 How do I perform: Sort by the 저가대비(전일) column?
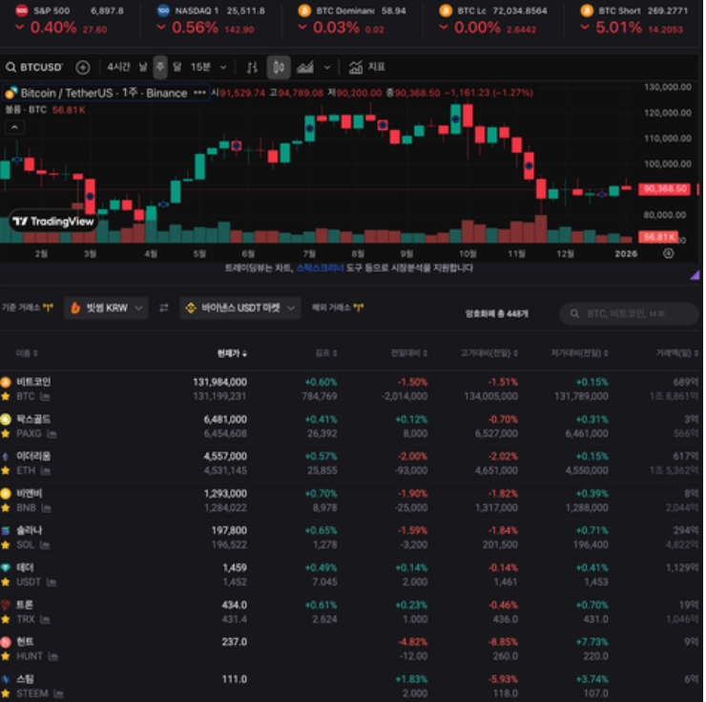pos(580,353)
